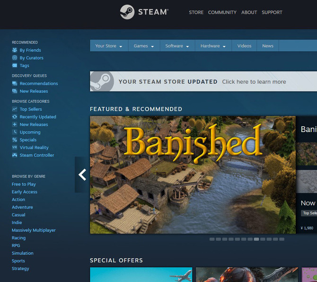Go to previous featured game with left arrow

coord(82,175)
